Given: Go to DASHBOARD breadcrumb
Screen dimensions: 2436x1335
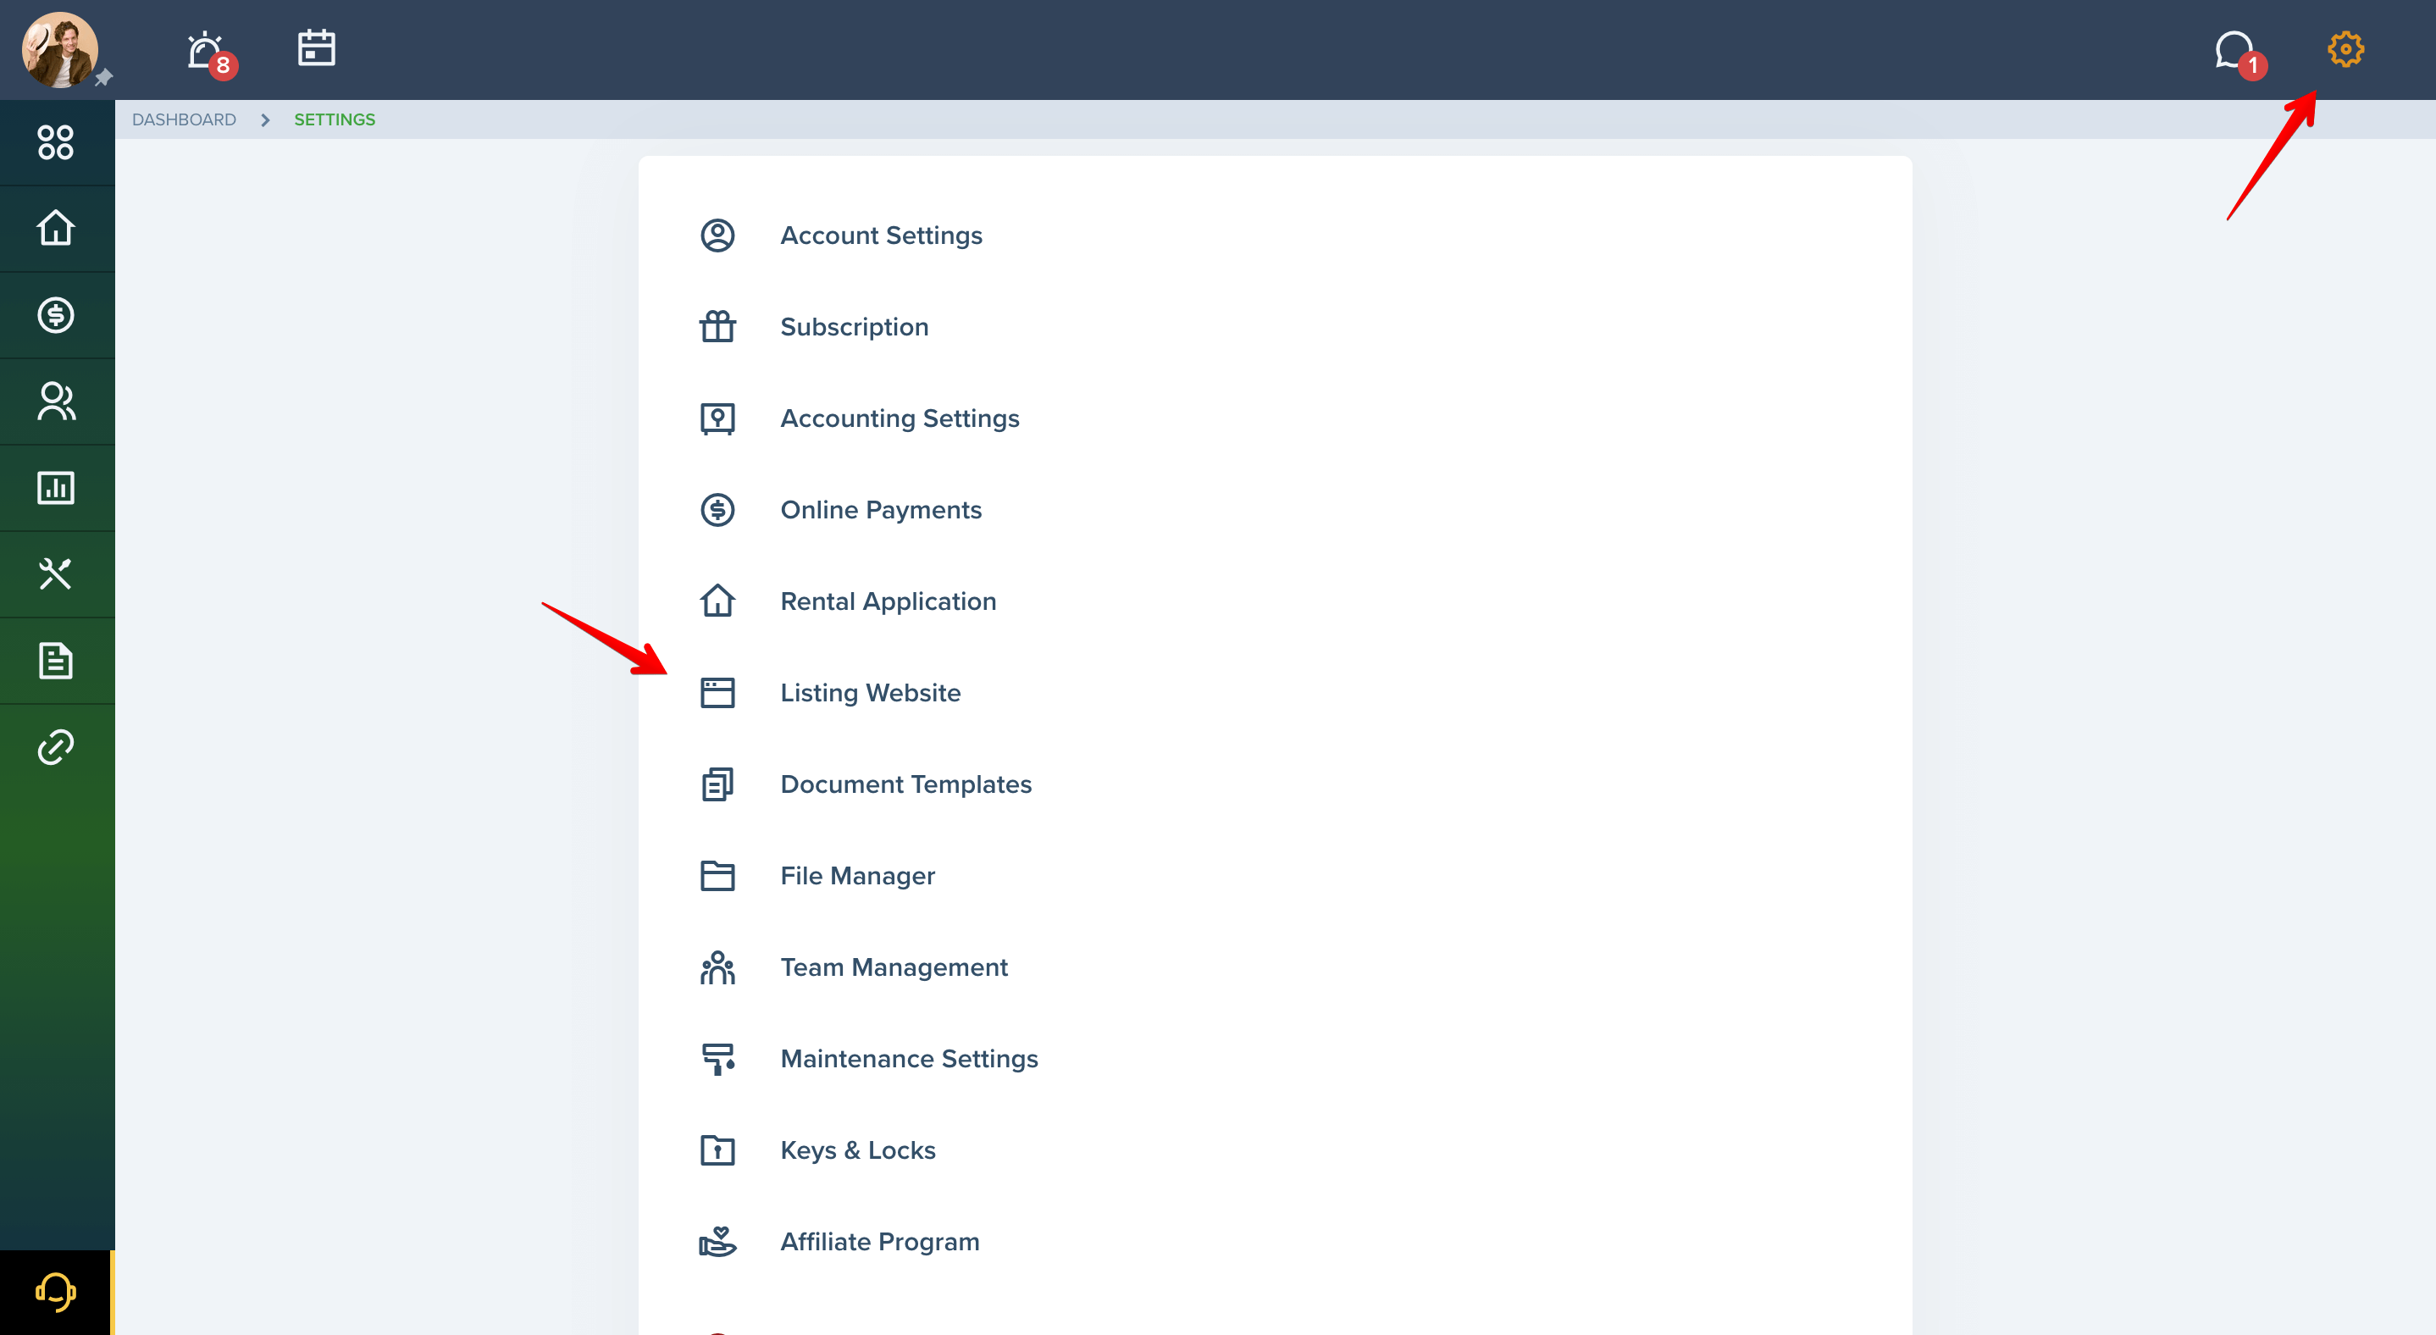Looking at the screenshot, I should pos(184,120).
